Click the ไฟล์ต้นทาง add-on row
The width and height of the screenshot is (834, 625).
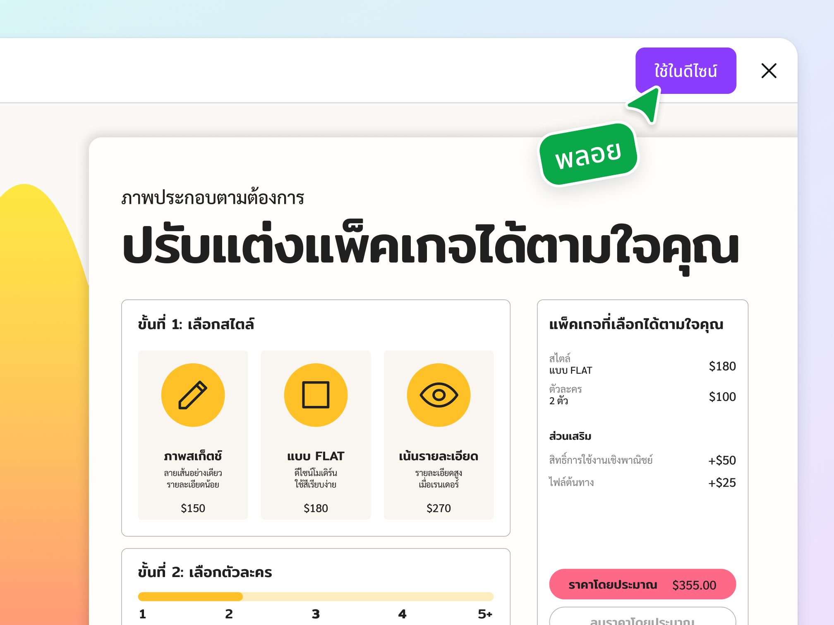[x=642, y=482]
